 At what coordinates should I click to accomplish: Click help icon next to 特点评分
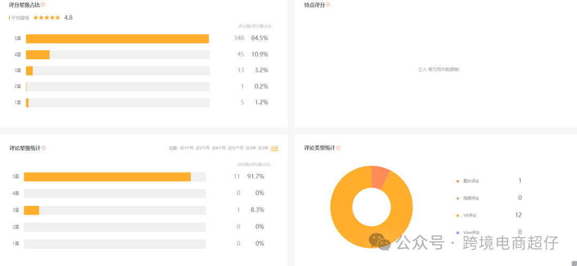(328, 5)
